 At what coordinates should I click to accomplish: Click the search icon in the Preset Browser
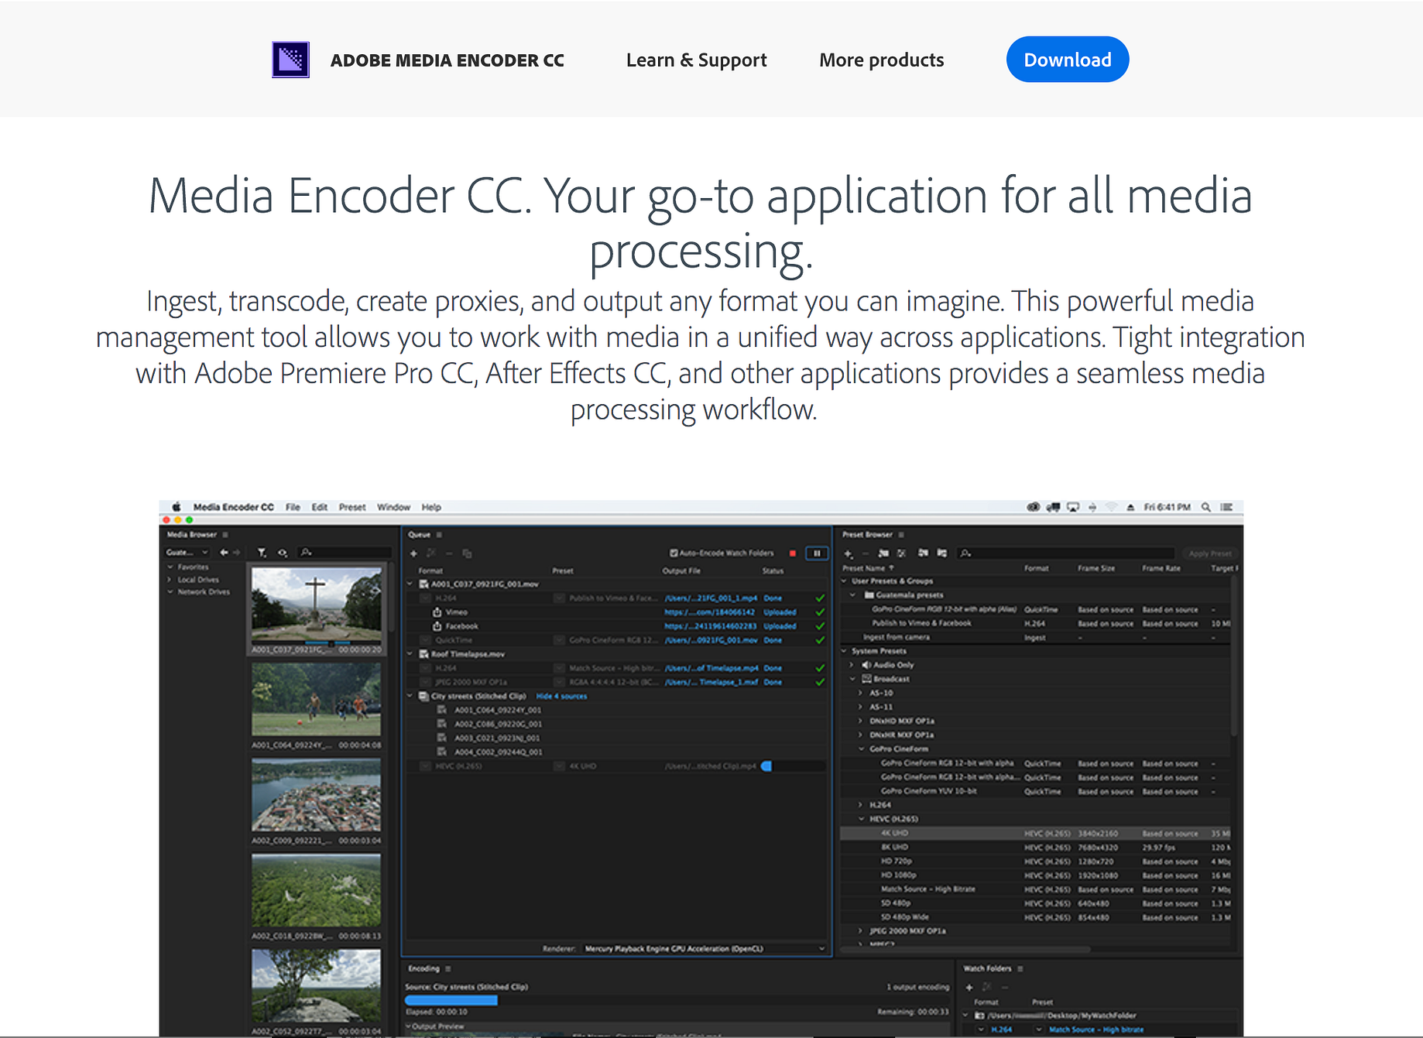[x=964, y=553]
